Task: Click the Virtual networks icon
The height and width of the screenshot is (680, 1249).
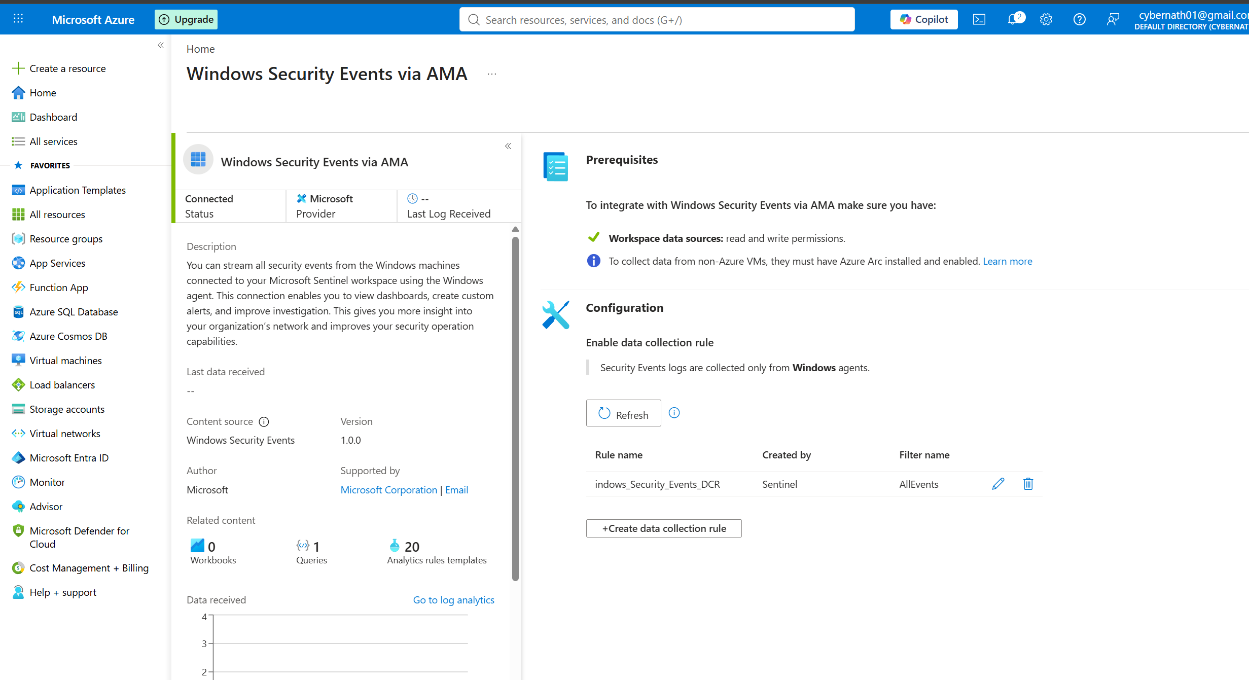Action: pyautogui.click(x=18, y=433)
